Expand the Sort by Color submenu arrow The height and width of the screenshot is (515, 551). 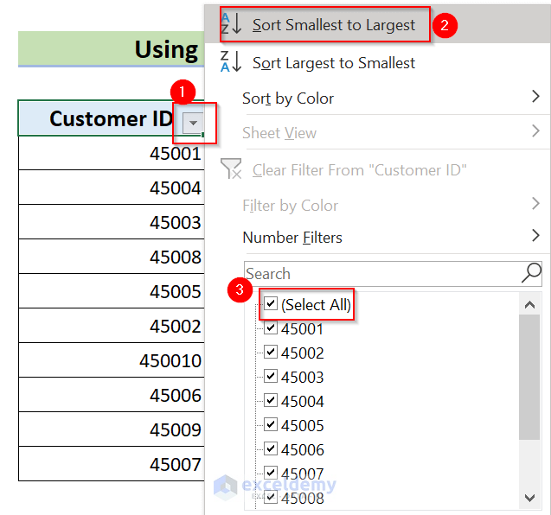pyautogui.click(x=535, y=98)
